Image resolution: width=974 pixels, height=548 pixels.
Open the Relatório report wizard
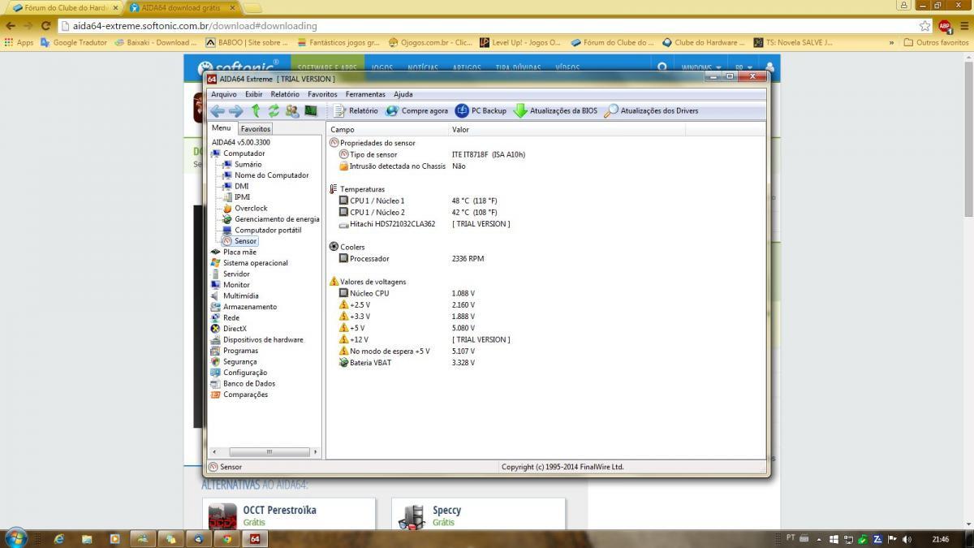tap(356, 111)
